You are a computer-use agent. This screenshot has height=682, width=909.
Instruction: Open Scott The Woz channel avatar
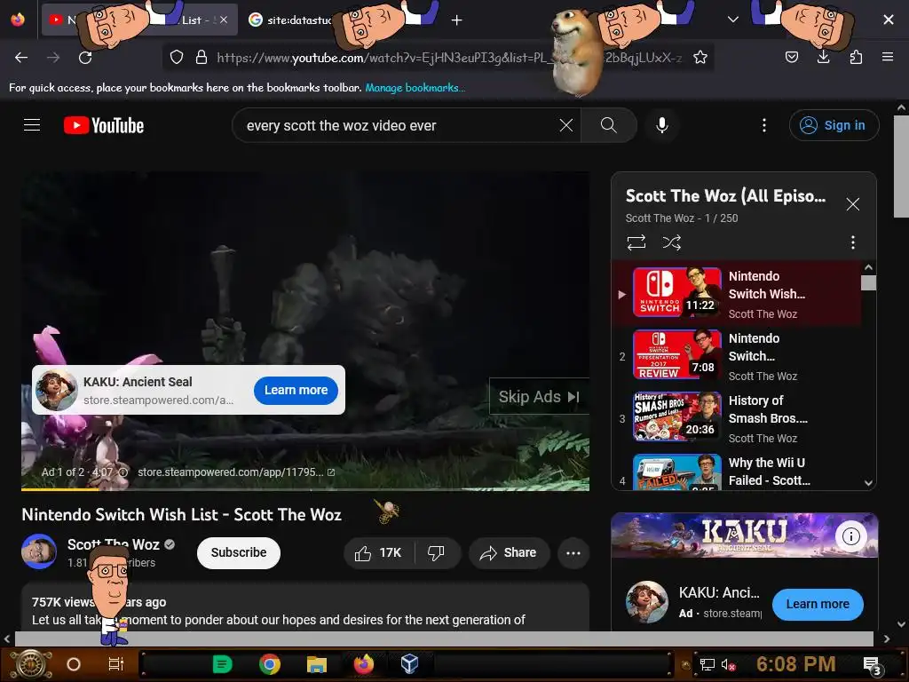[39, 551]
